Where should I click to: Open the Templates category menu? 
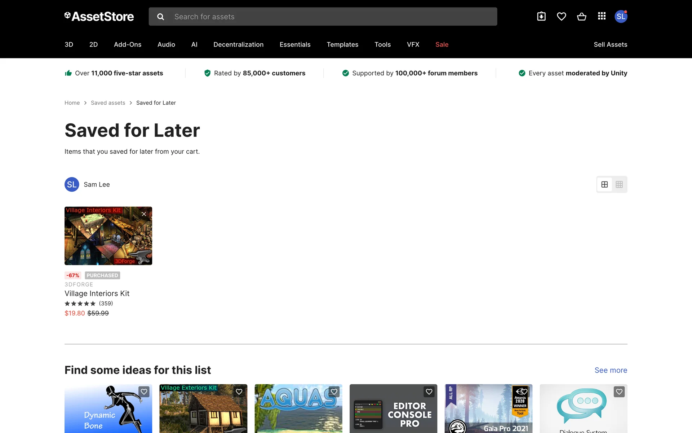click(342, 44)
